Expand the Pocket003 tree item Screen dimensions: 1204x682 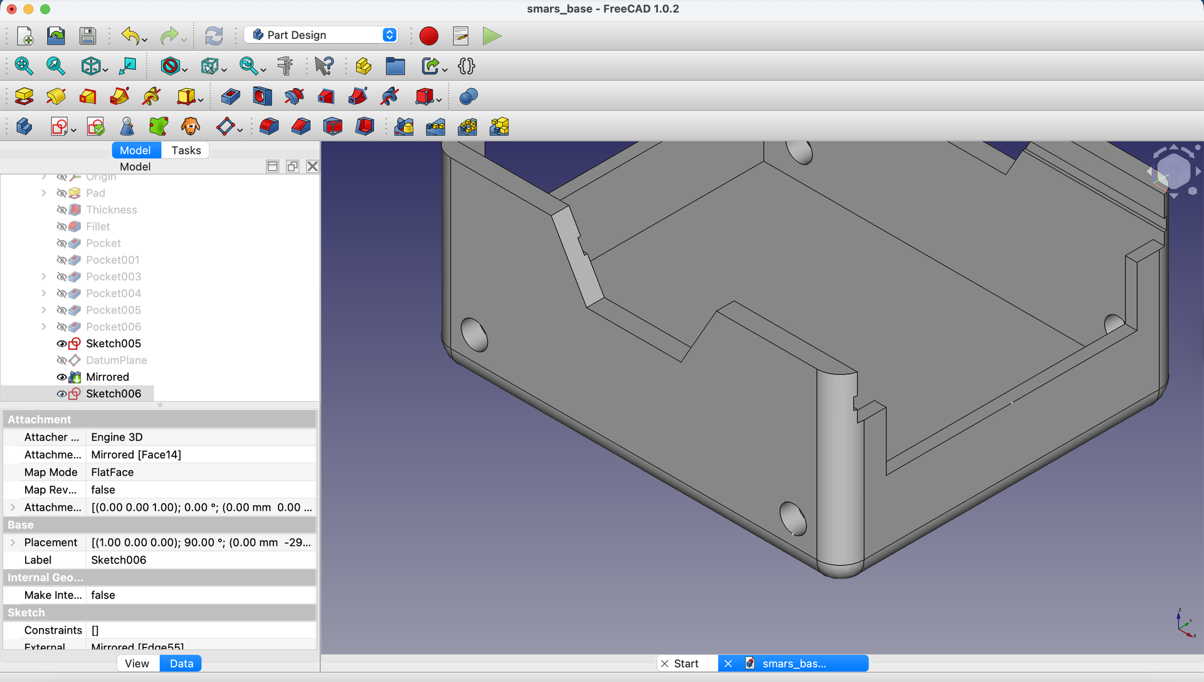(43, 276)
